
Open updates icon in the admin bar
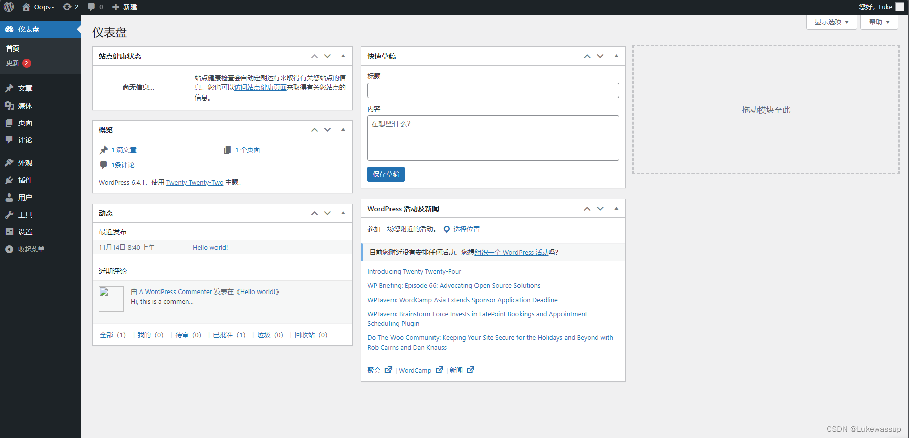[x=67, y=7]
